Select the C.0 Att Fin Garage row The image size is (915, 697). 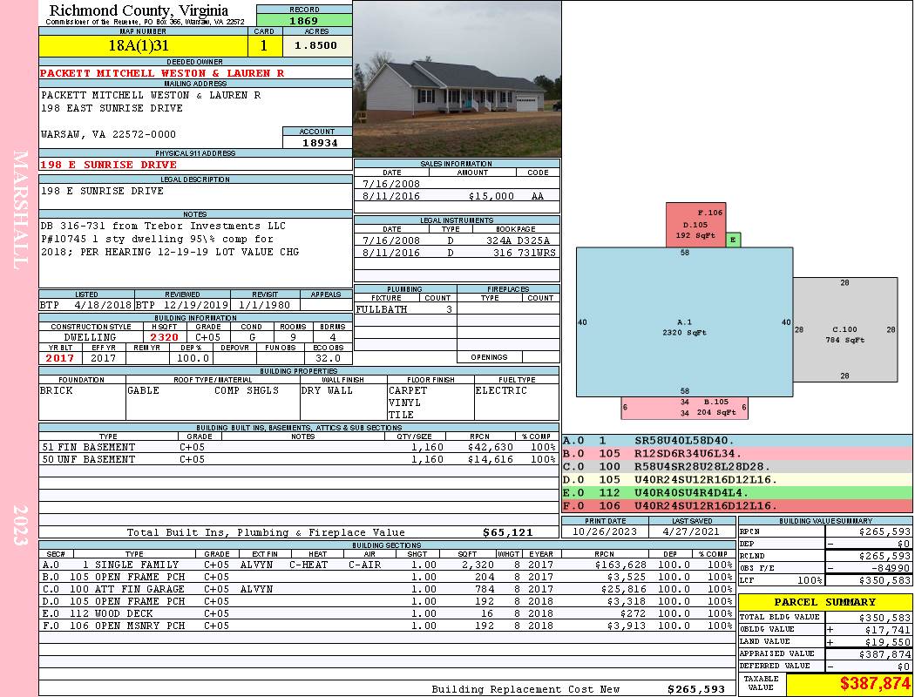pyautogui.click(x=388, y=589)
